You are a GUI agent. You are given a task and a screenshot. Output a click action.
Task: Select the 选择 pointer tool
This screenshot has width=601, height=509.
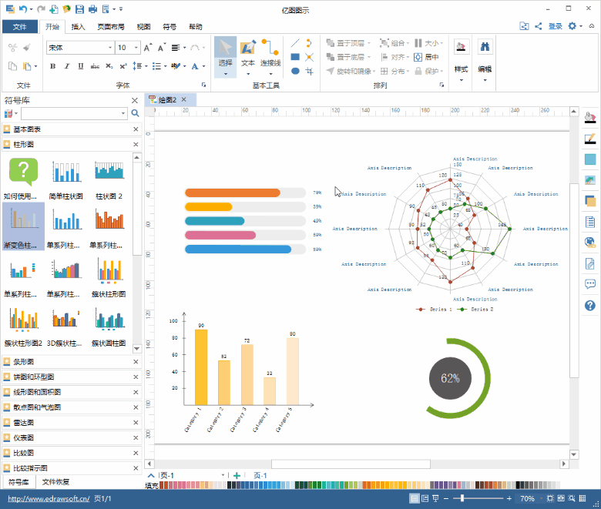pos(225,57)
